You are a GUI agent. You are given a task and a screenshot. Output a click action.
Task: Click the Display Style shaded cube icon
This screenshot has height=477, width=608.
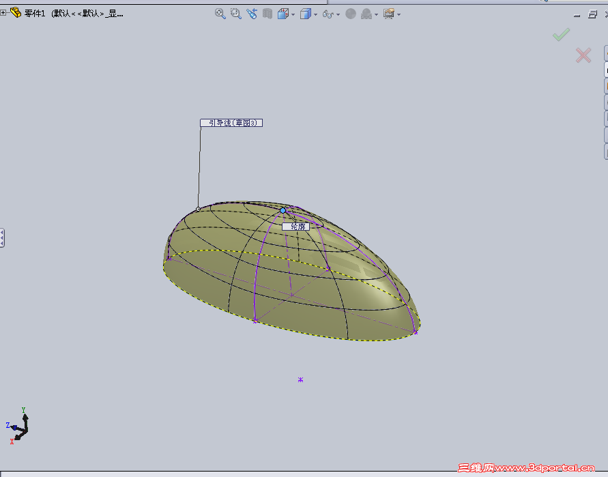tap(306, 14)
